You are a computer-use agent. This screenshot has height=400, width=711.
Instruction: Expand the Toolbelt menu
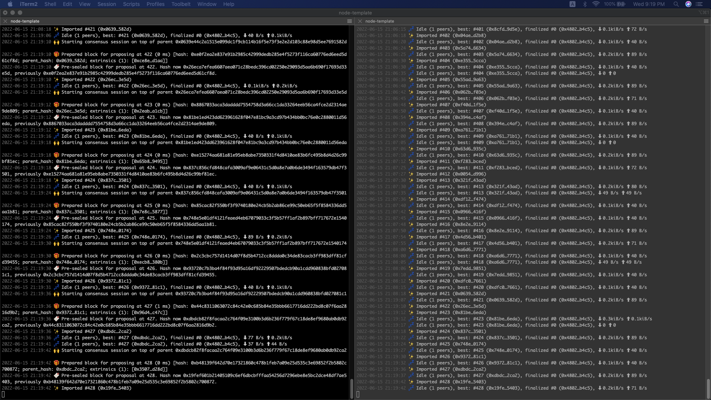tap(181, 4)
